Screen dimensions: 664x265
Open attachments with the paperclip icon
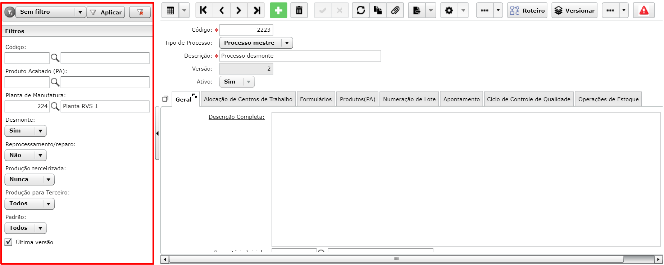395,10
